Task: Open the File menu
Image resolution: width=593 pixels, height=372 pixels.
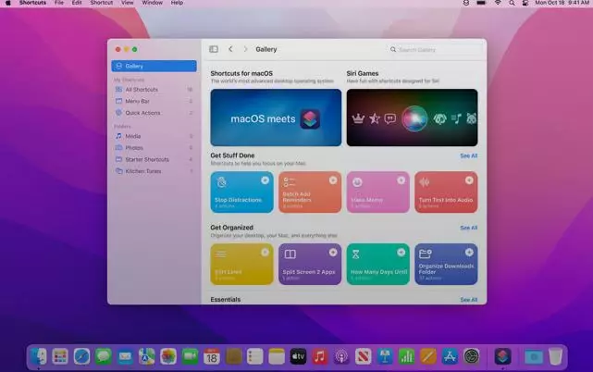Action: click(59, 4)
